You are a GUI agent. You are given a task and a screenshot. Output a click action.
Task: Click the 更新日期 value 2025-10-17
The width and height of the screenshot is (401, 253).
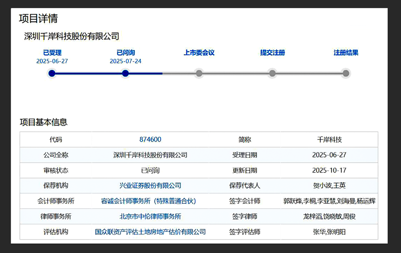click(x=330, y=171)
